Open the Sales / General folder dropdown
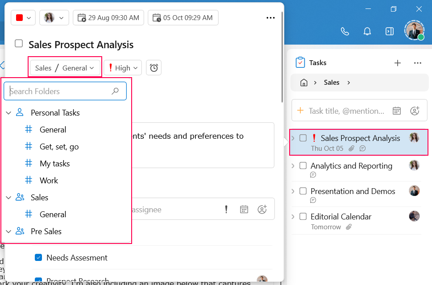432x285 pixels. pos(65,68)
